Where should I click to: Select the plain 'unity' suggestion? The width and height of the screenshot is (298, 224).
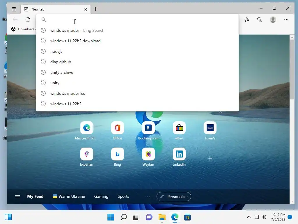pos(137,83)
